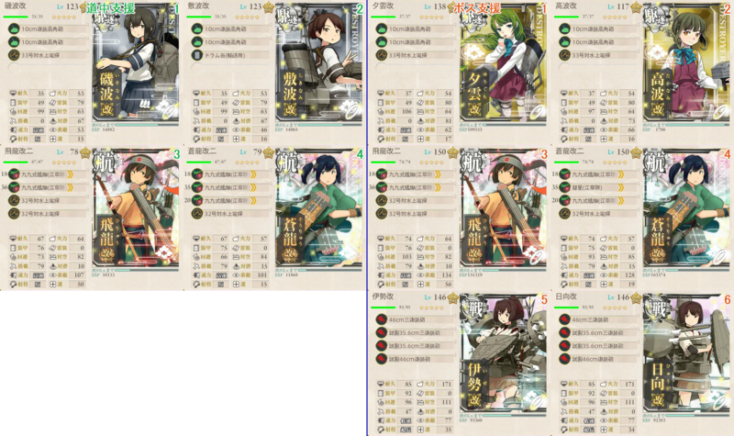The width and height of the screenshot is (734, 436).
Task: Click the drum canister icon on 敷波改
Action: pos(197,55)
